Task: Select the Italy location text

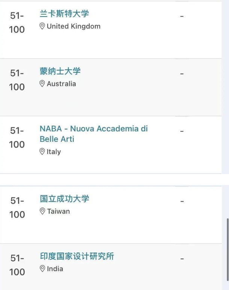Action: 54,152
